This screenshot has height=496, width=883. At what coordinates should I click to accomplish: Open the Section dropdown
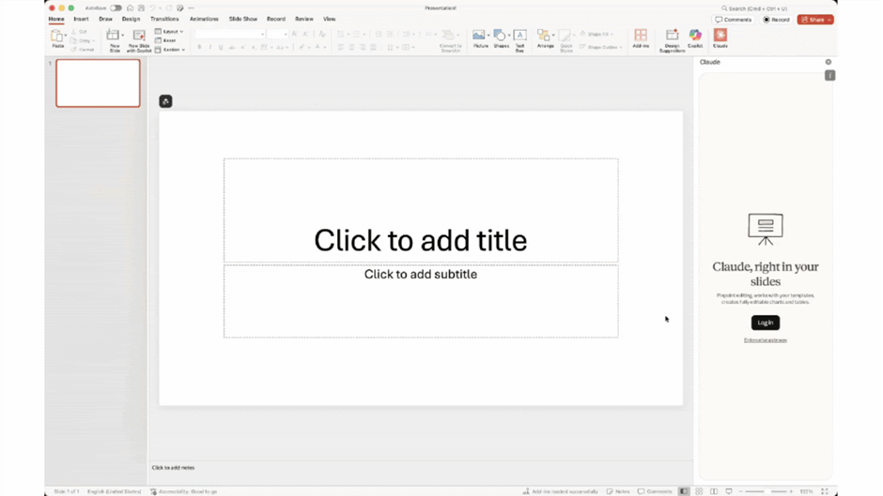(170, 50)
